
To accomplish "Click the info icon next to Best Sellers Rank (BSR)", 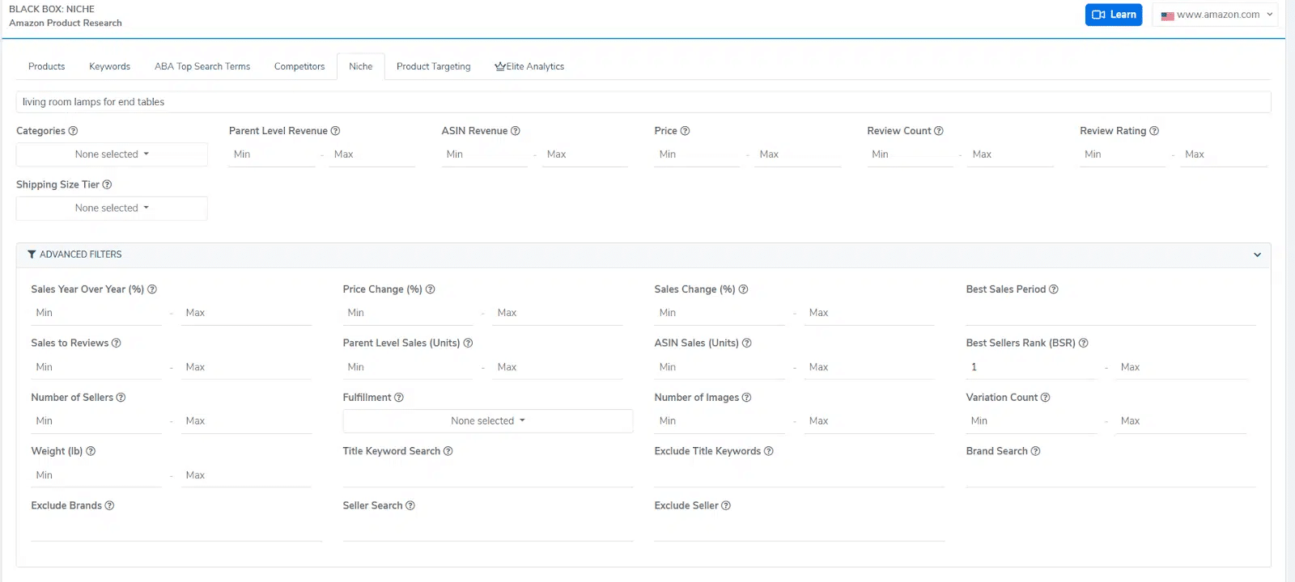I will pos(1083,344).
